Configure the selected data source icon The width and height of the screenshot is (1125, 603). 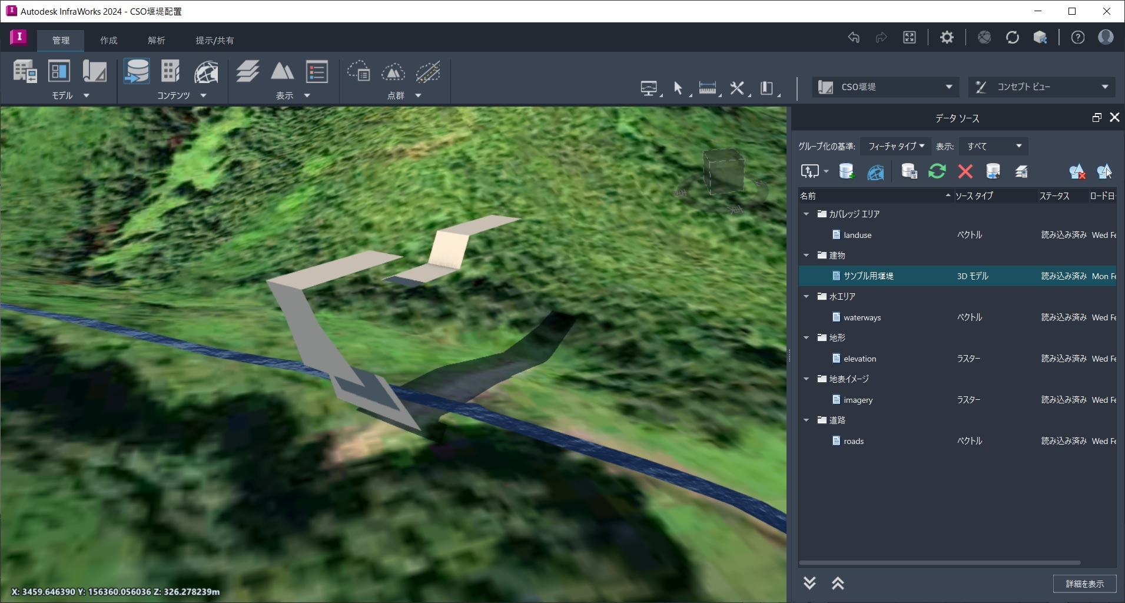click(x=908, y=171)
